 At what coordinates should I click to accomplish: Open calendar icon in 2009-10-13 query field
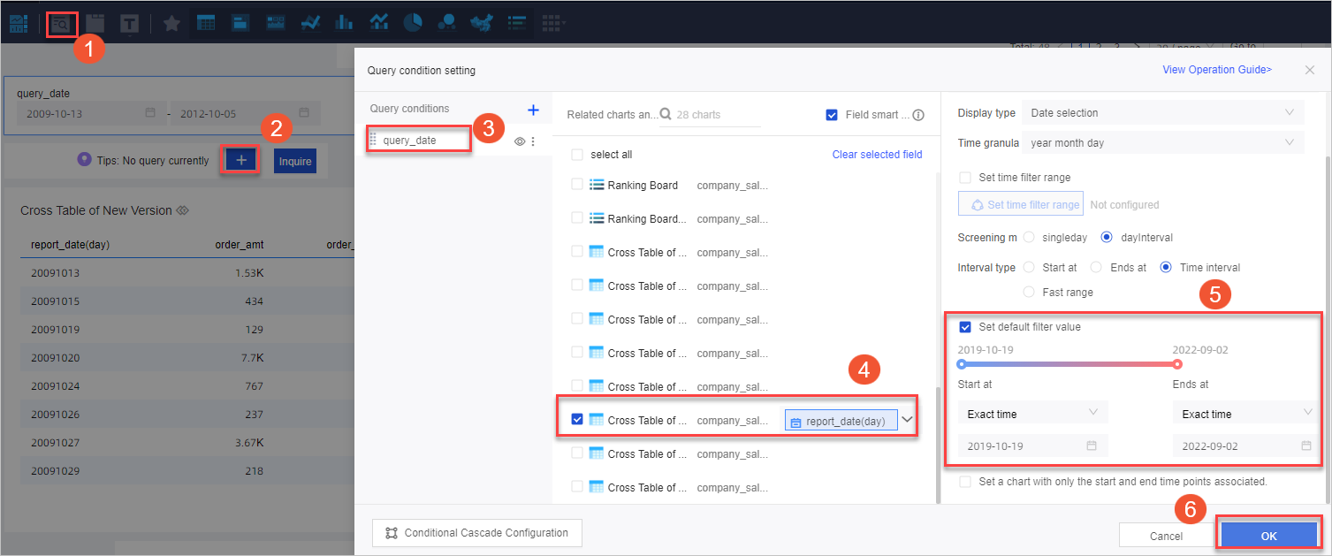[150, 113]
